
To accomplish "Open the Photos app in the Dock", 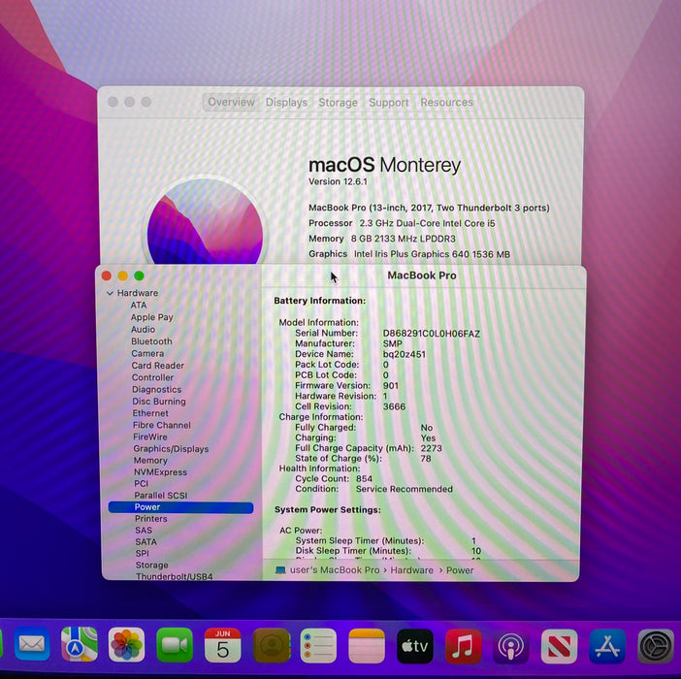I will 126,644.
